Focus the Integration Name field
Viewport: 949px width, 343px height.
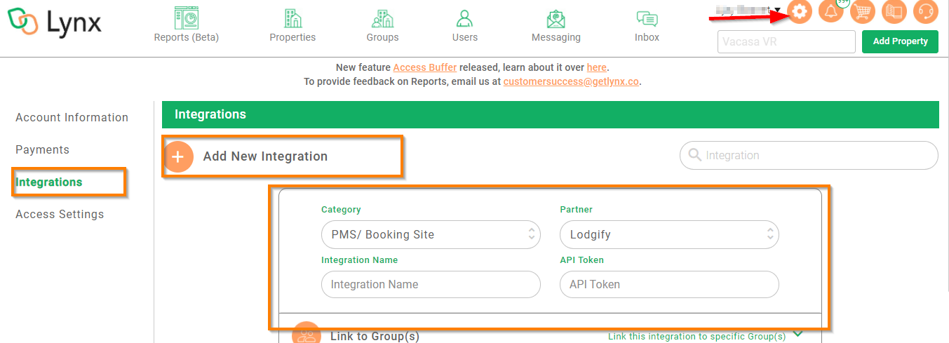431,284
